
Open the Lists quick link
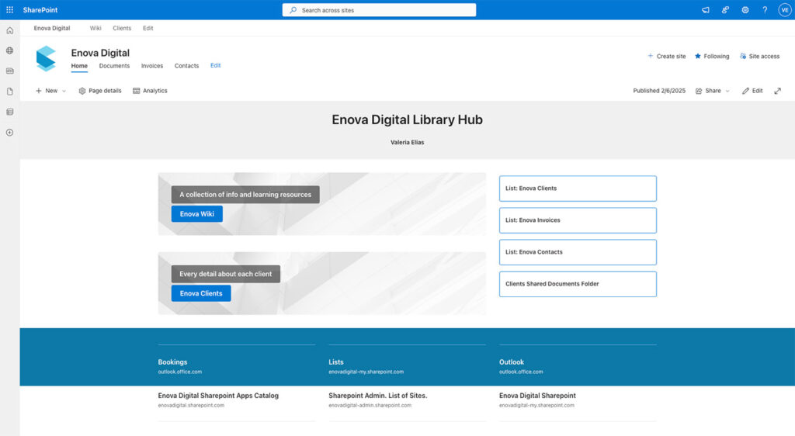click(335, 362)
